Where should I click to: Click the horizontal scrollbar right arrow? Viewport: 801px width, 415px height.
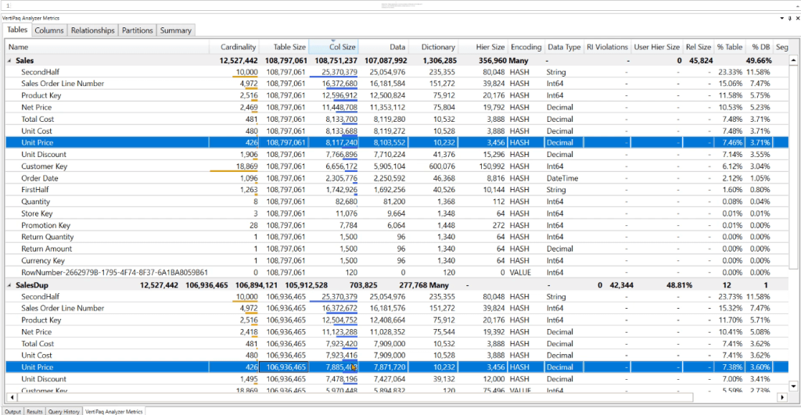(782, 397)
